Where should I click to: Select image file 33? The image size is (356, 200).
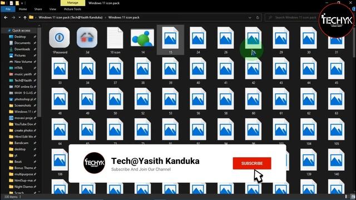(60, 71)
